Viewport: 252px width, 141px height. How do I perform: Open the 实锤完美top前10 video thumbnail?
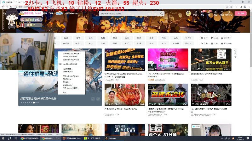125,60
